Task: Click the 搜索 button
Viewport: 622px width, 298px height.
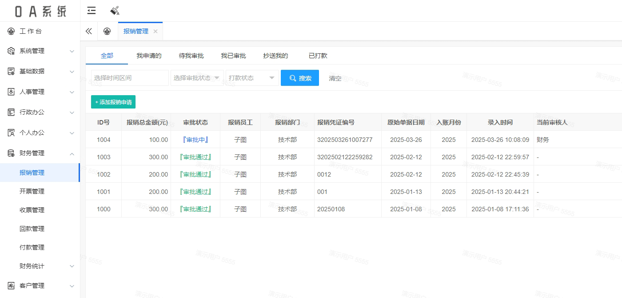Action: (x=300, y=78)
